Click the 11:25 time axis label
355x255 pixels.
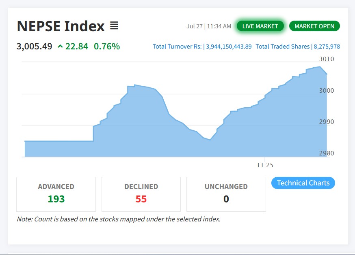click(x=265, y=165)
